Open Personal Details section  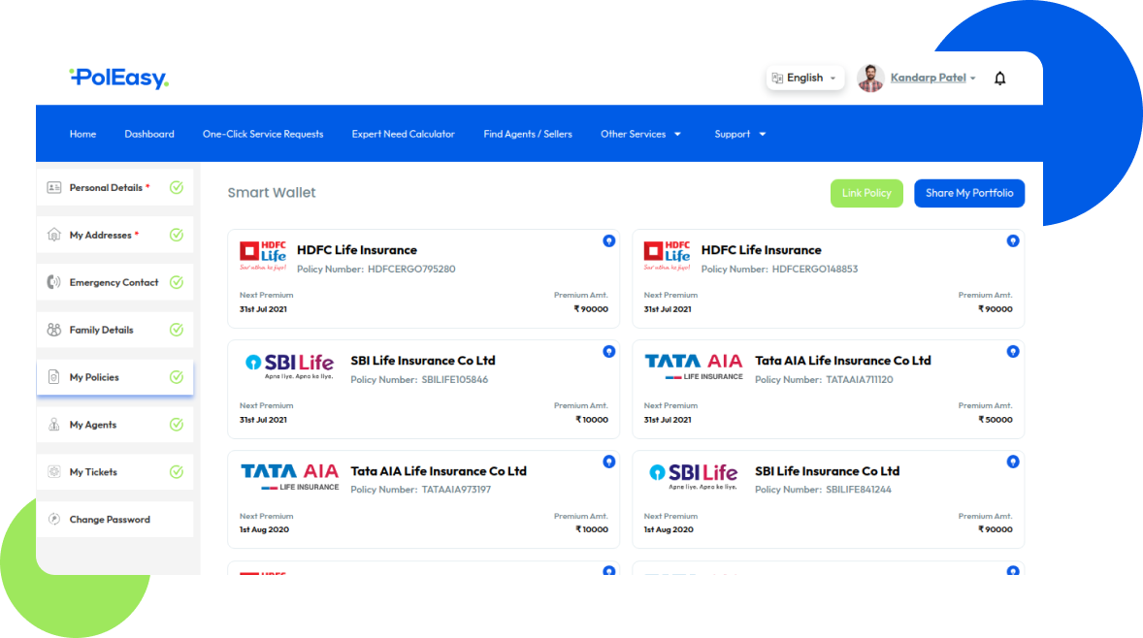point(115,187)
